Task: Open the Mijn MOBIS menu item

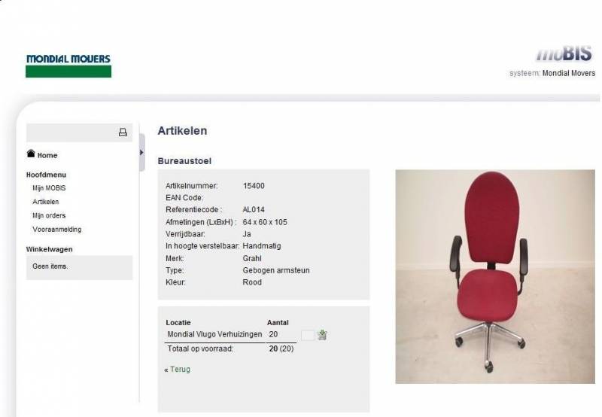Action: coord(49,188)
